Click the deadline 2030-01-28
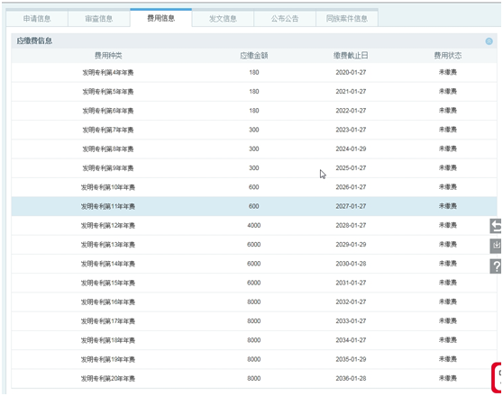503x396 pixels. coord(351,264)
